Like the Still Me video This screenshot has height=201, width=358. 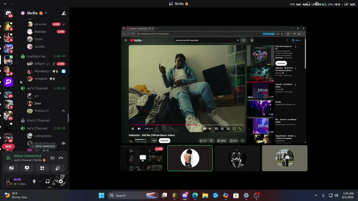(x=203, y=141)
